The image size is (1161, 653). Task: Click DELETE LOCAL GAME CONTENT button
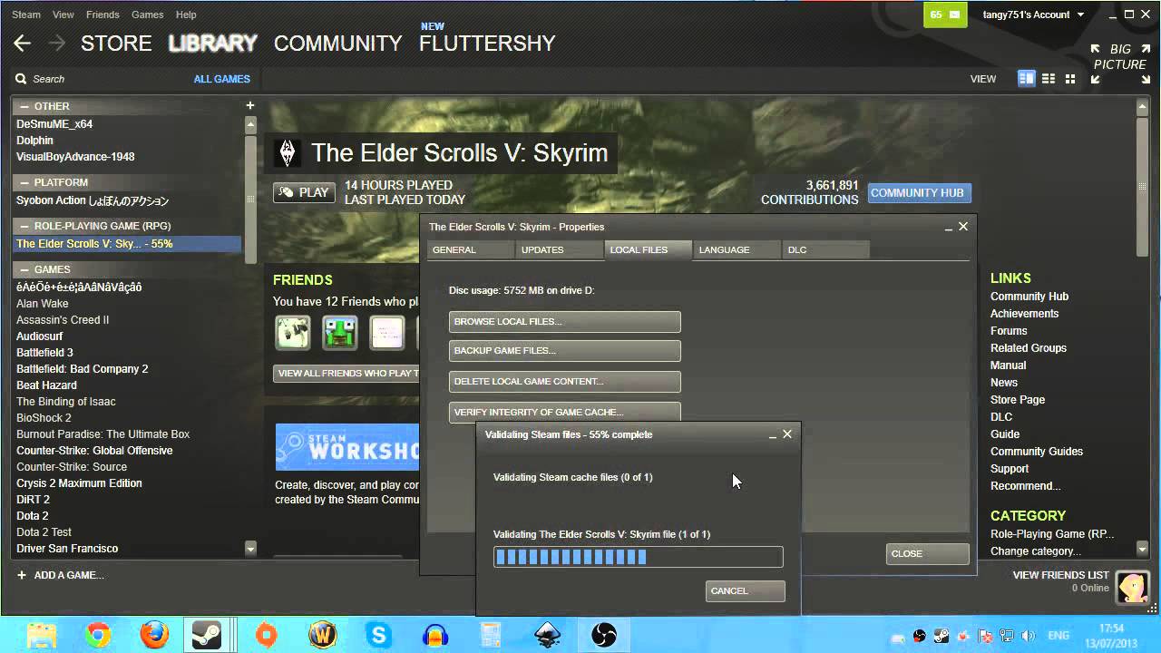(564, 381)
